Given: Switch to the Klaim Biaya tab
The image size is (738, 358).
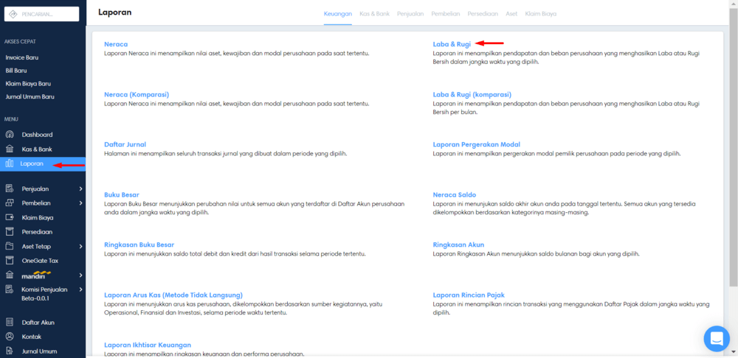Looking at the screenshot, I should (541, 13).
